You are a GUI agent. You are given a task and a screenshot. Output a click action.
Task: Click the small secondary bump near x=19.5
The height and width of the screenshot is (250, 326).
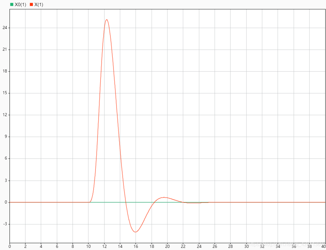click(x=164, y=197)
